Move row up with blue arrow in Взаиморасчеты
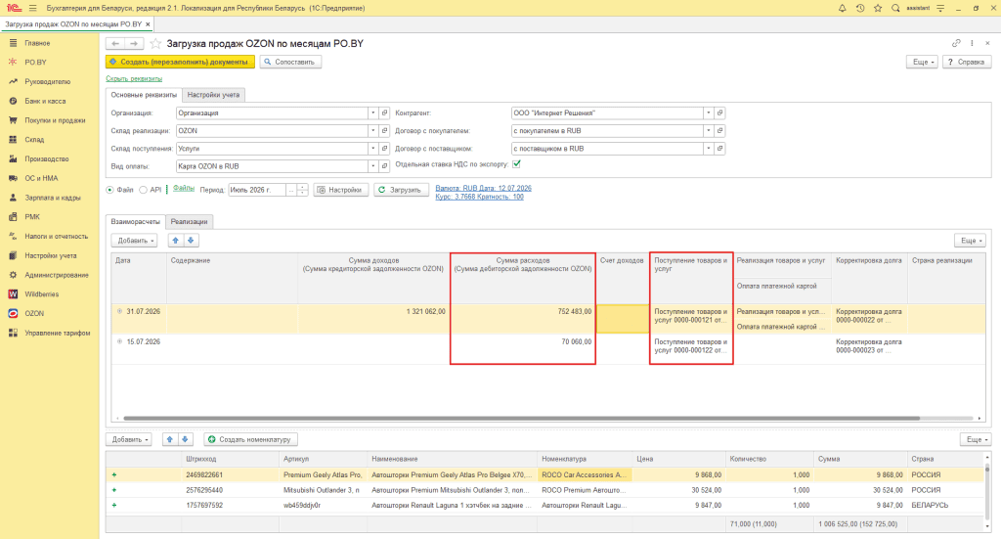1001x539 pixels. tap(176, 240)
